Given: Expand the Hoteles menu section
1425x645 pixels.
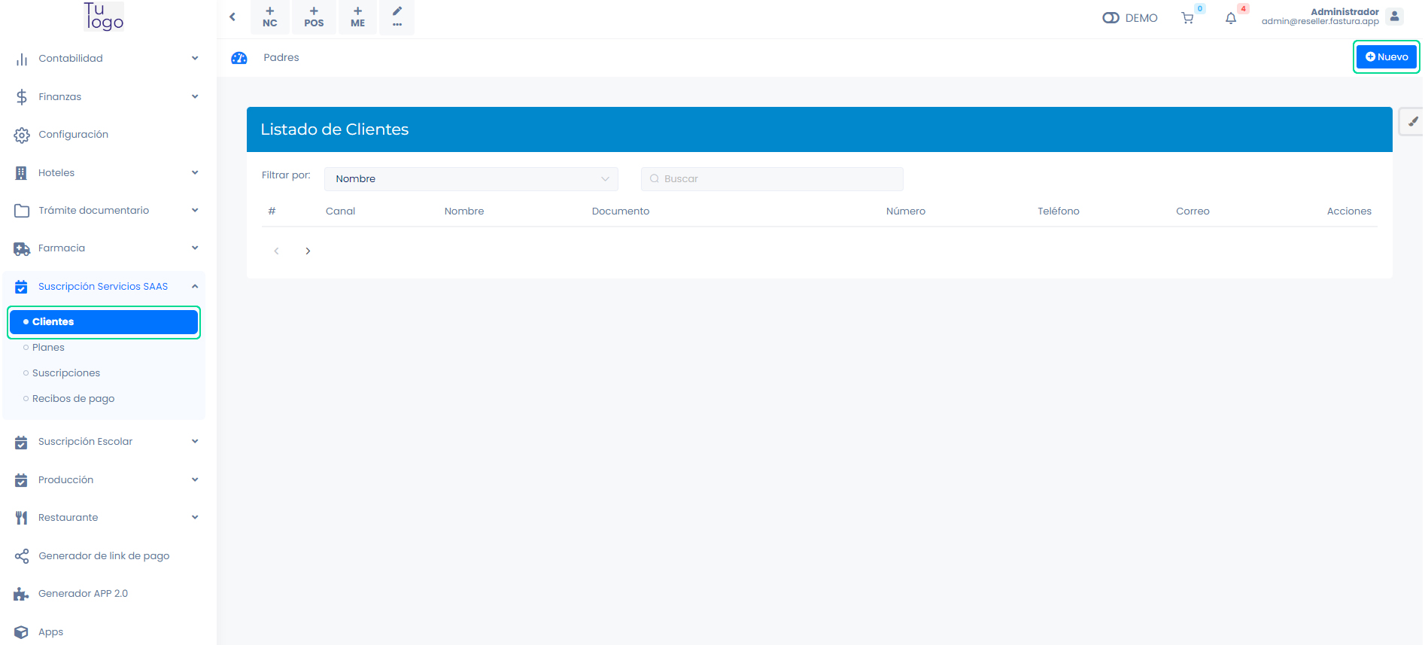Looking at the screenshot, I should pos(104,173).
